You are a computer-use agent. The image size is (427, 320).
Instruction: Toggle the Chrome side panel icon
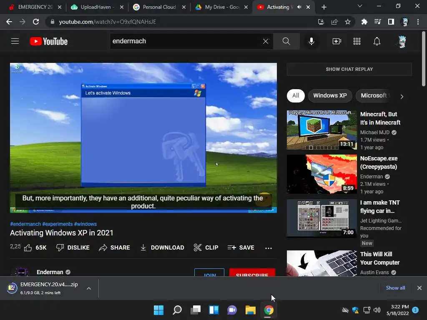coord(391,22)
